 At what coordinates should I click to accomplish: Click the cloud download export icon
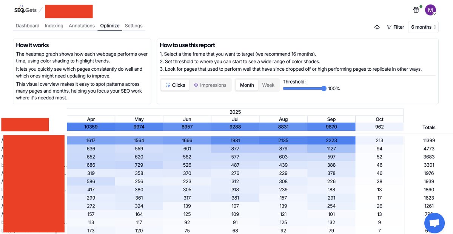[377, 27]
